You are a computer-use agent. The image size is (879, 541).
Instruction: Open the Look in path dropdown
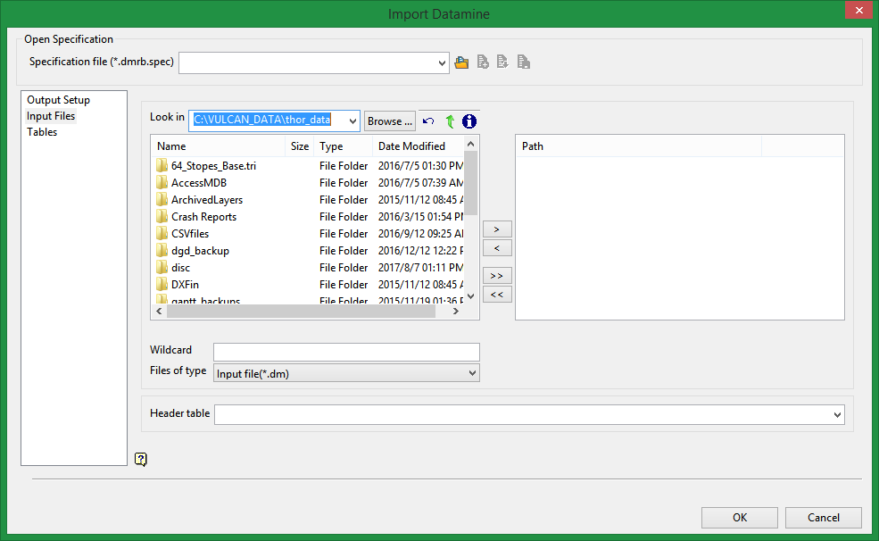click(x=353, y=121)
